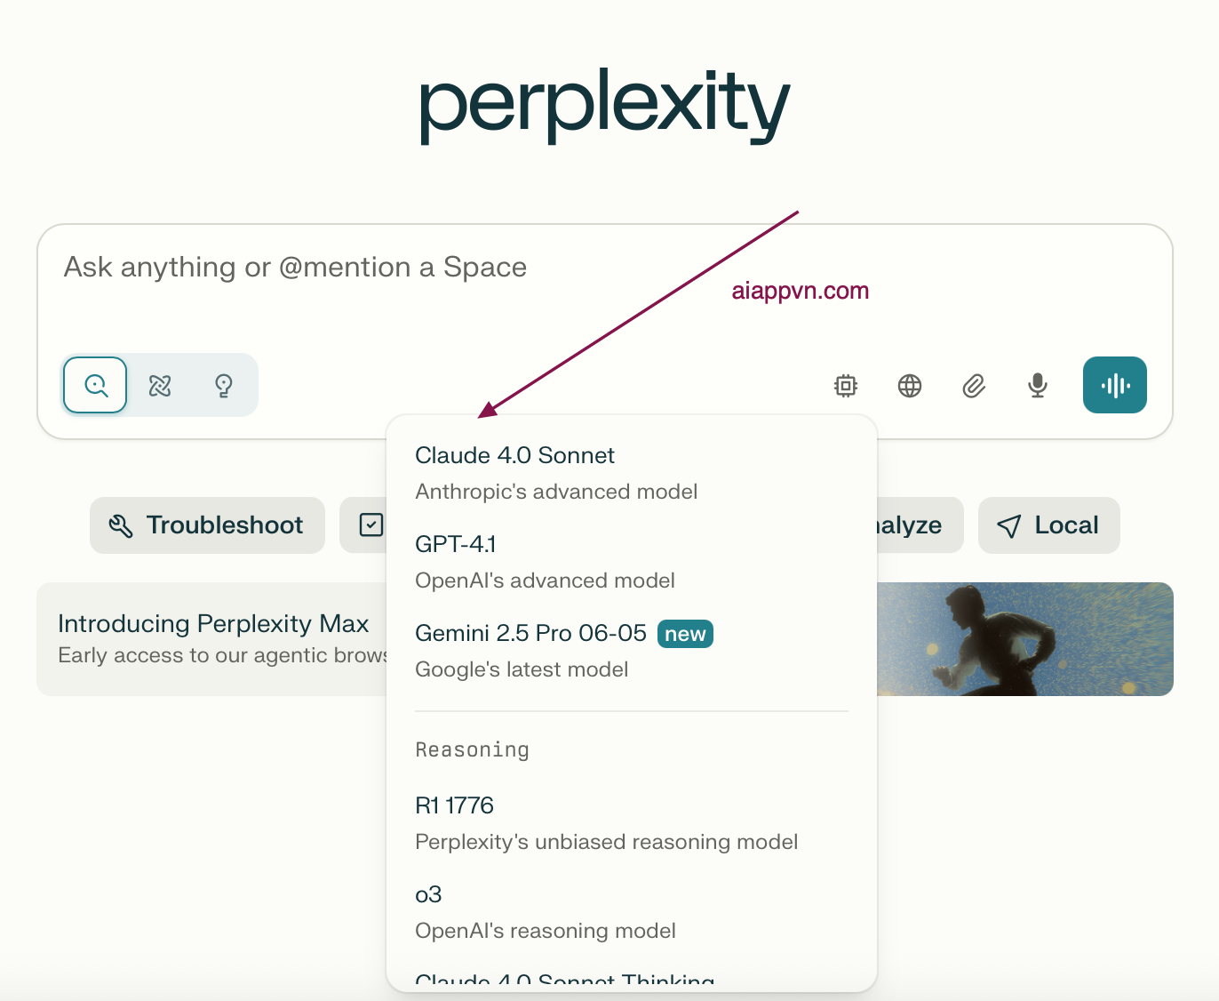Viewport: 1219px width, 1001px height.
Task: Open the sources globe icon
Action: [910, 385]
